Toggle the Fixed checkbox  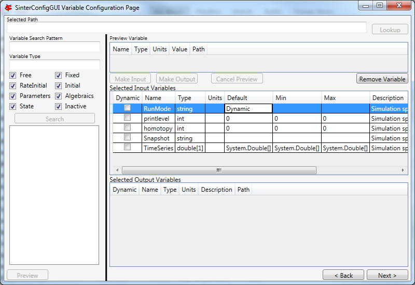pos(59,75)
